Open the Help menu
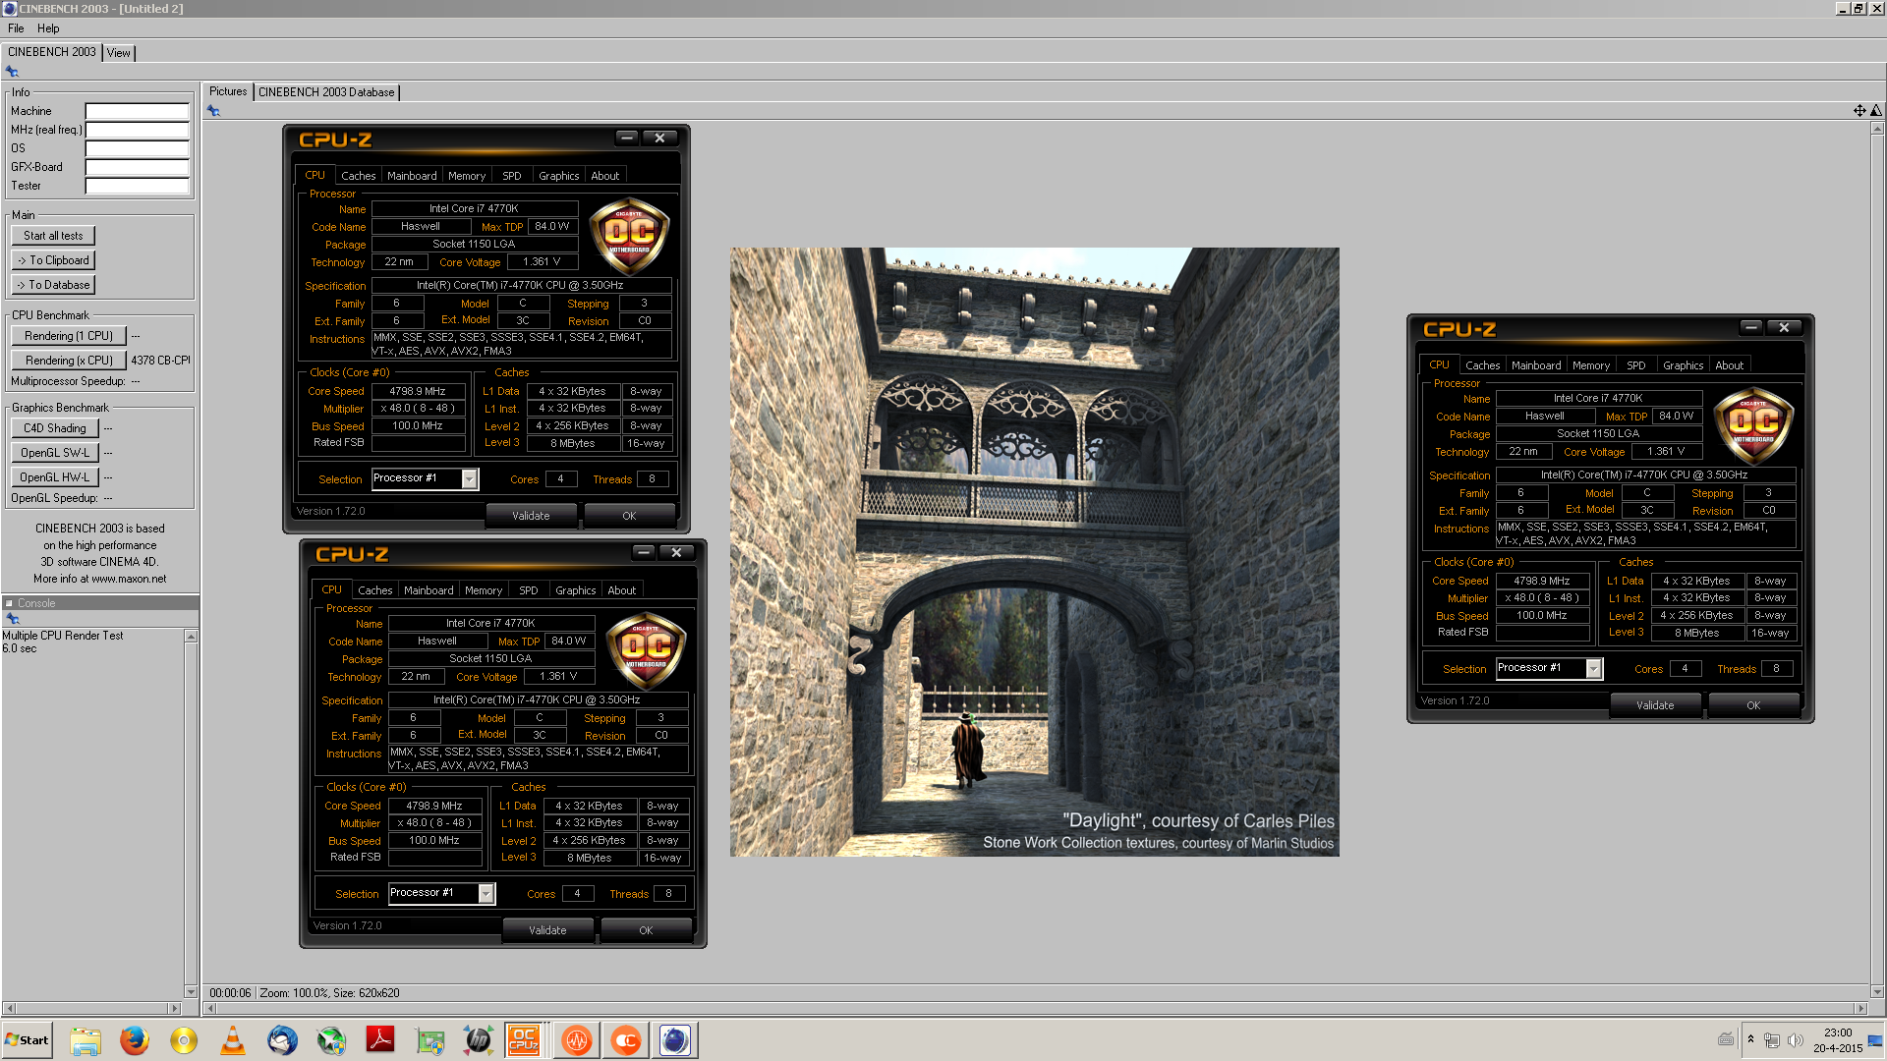 (48, 28)
